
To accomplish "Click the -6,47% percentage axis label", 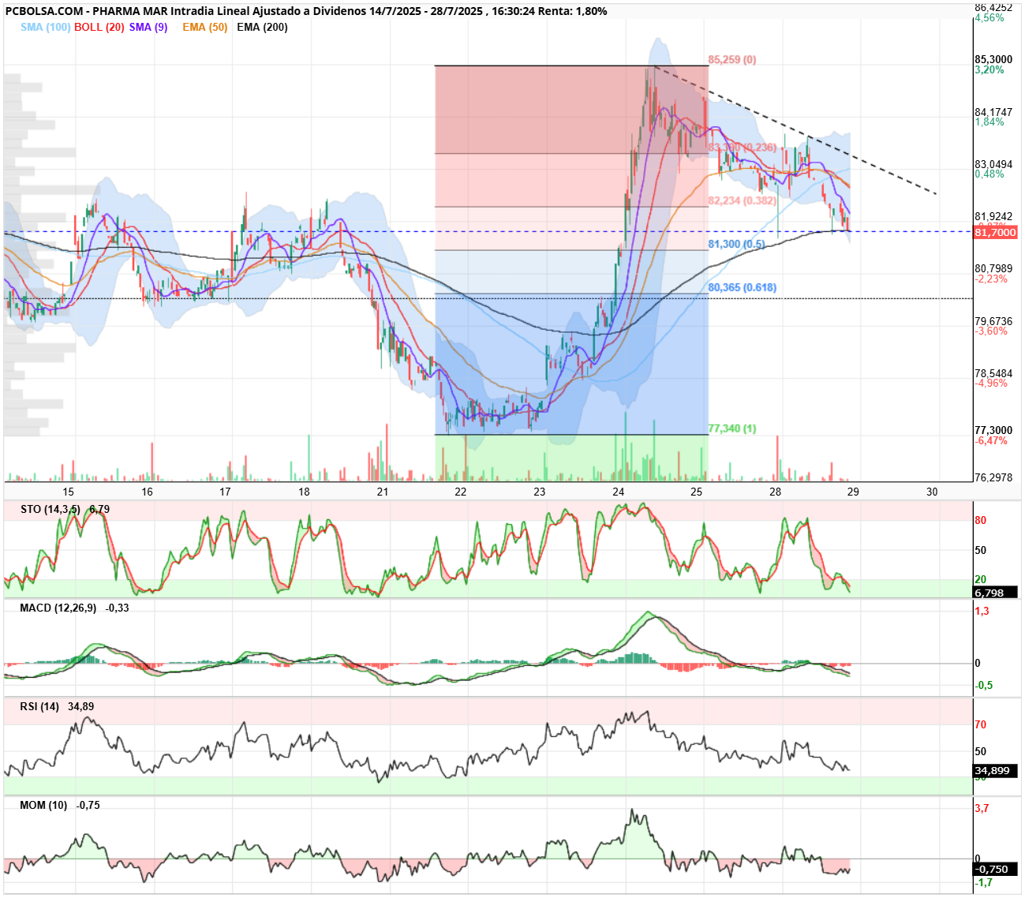I will [991, 440].
